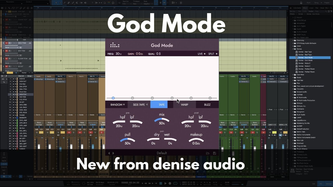Click the FLOOR TOM track waveform icon

pos(30,59)
